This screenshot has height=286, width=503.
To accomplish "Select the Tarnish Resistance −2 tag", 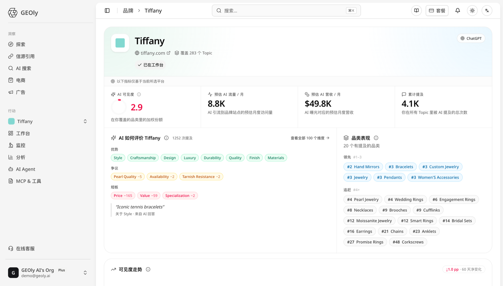I will coord(201,177).
